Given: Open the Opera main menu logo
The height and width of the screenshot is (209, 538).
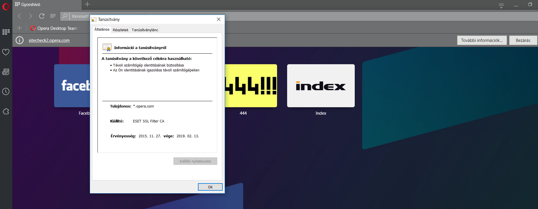Looking at the screenshot, I should [6, 6].
